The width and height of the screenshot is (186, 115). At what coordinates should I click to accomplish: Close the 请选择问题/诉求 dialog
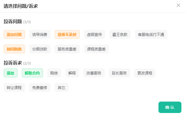coord(178,5)
